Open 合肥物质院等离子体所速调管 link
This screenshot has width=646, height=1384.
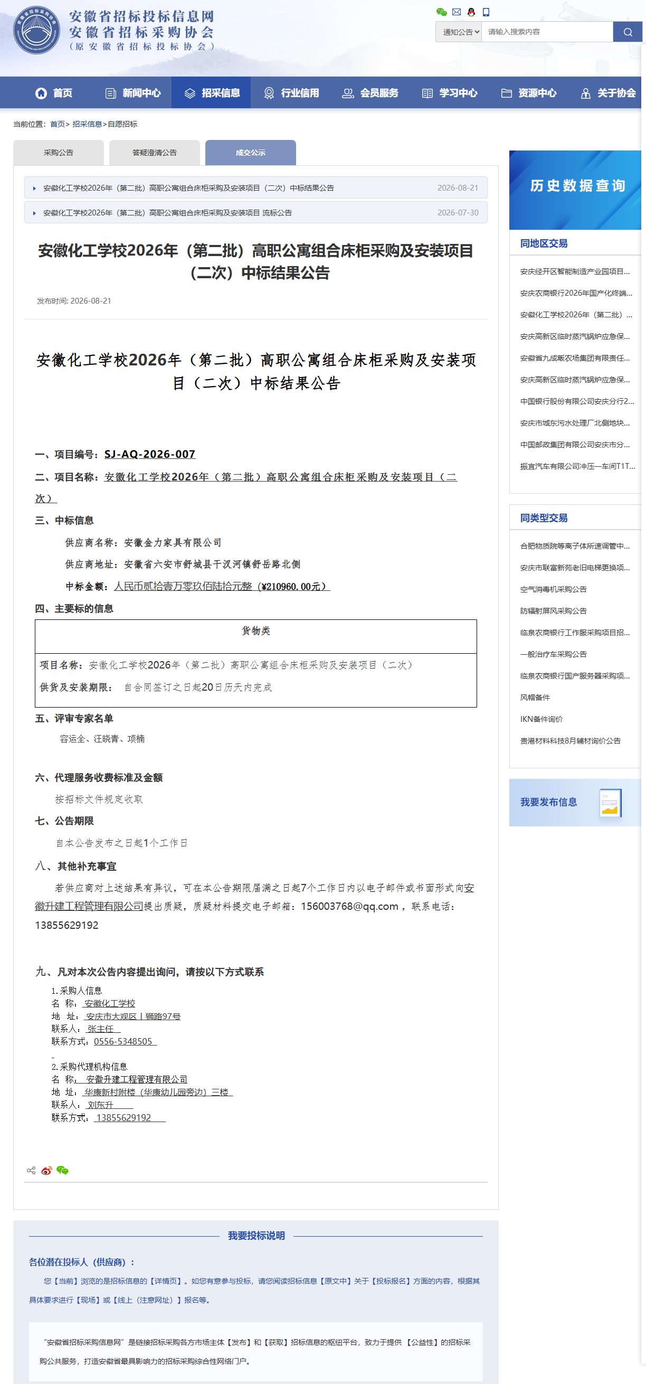point(575,546)
